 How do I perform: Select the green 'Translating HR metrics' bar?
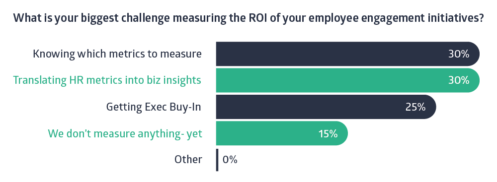[x=348, y=80]
